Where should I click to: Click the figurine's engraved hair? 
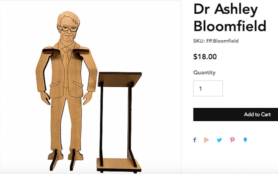(69, 18)
